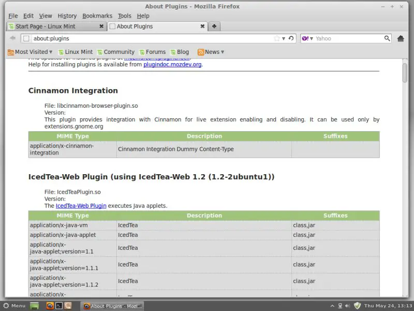The image size is (414, 311).
Task: Click the network tray icon
Action: (x=340, y=306)
